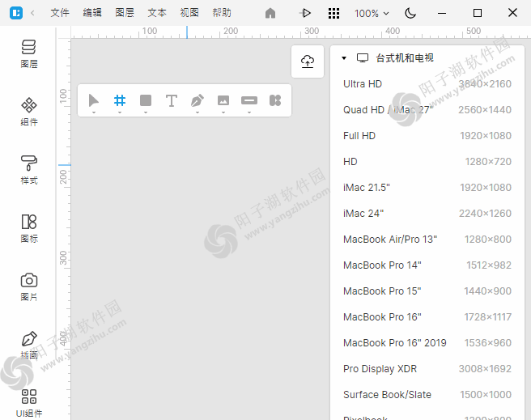Choose the Pen tool
531x420 pixels.
(x=198, y=100)
